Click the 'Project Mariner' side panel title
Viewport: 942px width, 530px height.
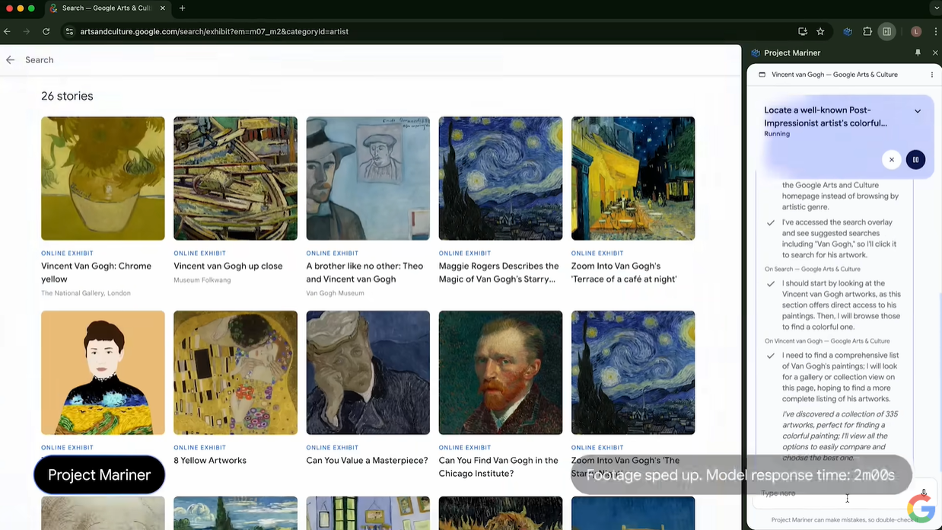pyautogui.click(x=792, y=53)
